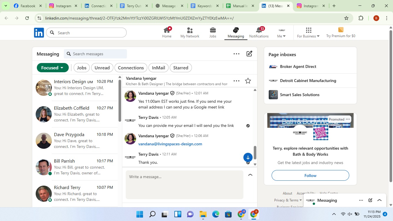Follow Bath & Body Works

coord(310,176)
